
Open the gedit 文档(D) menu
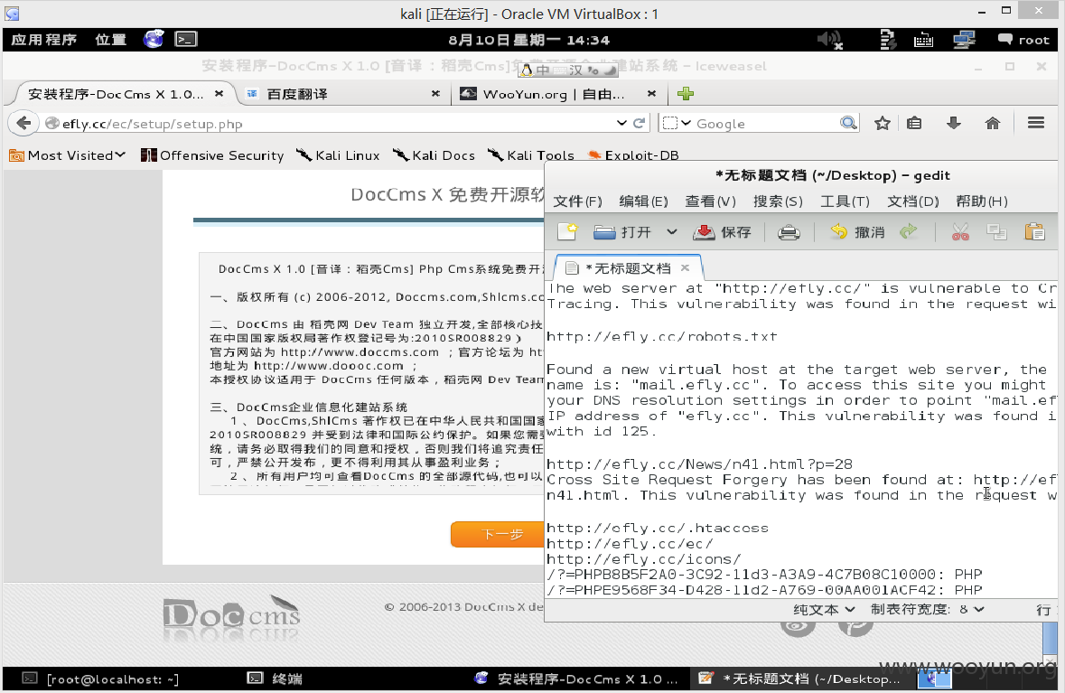913,201
